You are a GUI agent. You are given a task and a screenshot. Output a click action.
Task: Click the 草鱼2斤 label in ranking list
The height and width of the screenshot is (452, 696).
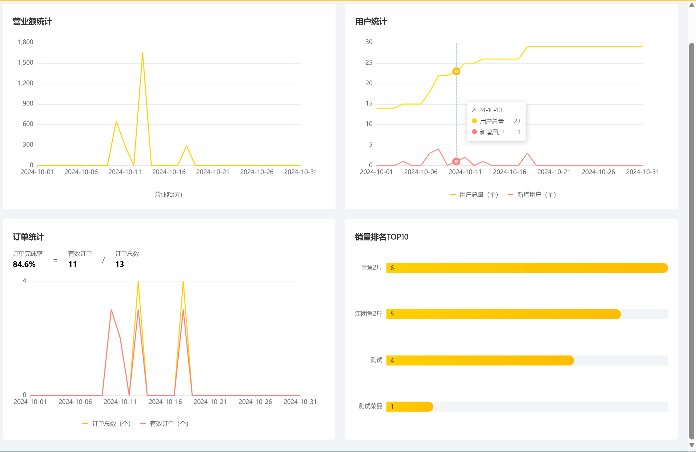(x=371, y=267)
